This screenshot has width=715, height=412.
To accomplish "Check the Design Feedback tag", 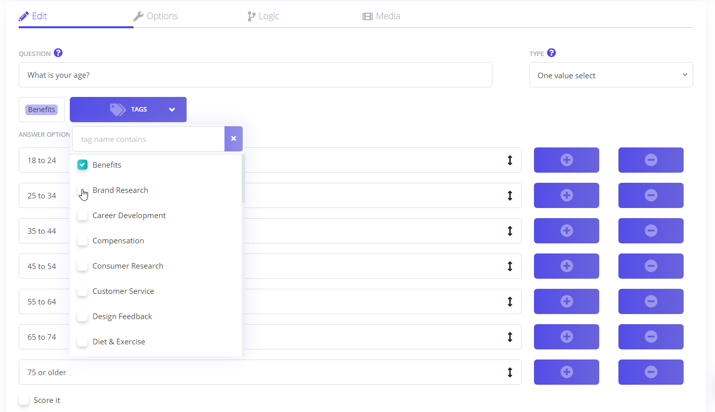I will 82,316.
